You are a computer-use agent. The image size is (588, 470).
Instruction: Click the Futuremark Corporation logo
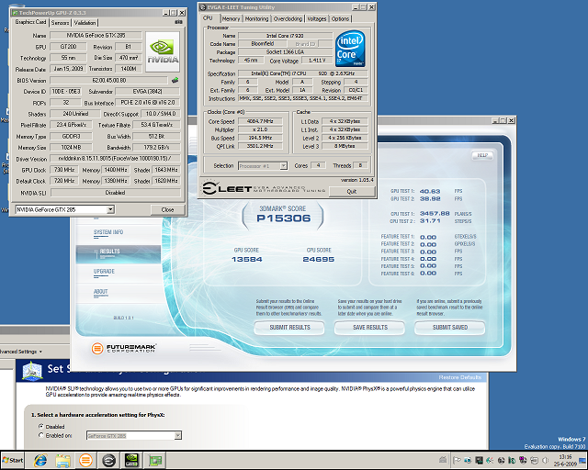click(x=124, y=349)
